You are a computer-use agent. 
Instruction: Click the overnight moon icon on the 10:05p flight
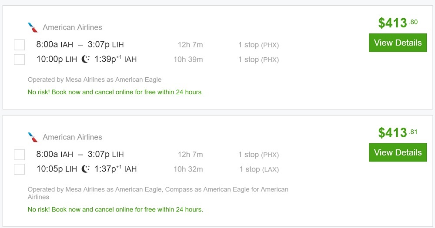86,169
